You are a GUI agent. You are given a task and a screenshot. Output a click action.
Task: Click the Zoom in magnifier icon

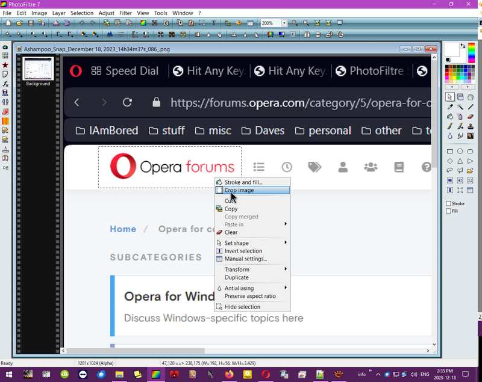click(295, 23)
